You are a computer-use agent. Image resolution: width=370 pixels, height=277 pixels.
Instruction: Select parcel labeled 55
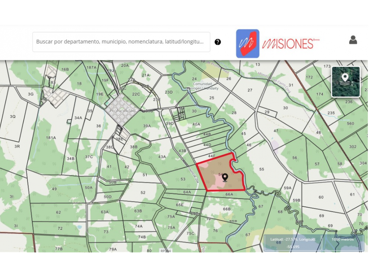coord(262,169)
